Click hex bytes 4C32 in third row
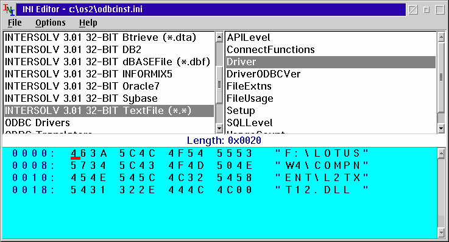This screenshot has height=242, width=449. tap(186, 178)
